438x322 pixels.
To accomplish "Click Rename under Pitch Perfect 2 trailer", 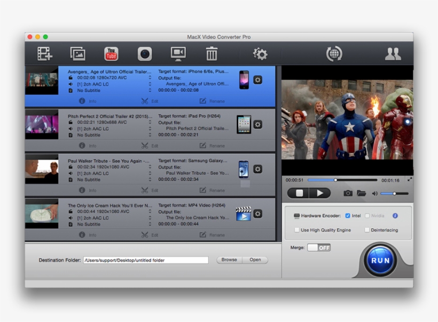I will 212,146.
